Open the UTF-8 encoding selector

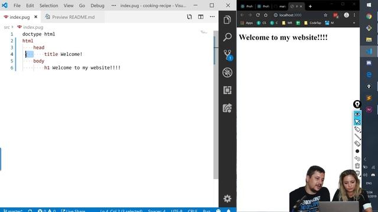pos(177,211)
